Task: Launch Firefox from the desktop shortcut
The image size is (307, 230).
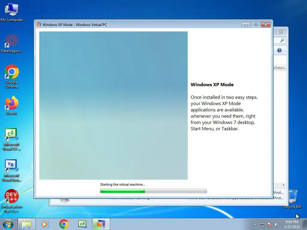Action: pos(12,105)
